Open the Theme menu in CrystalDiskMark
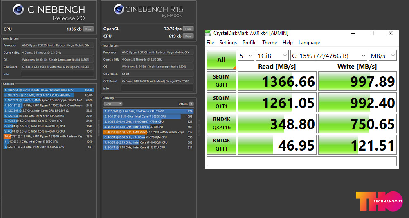 270,43
